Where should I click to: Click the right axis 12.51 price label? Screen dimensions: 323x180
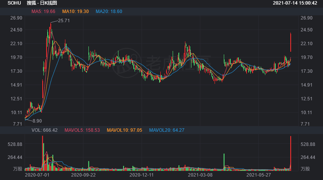click(x=306, y=99)
